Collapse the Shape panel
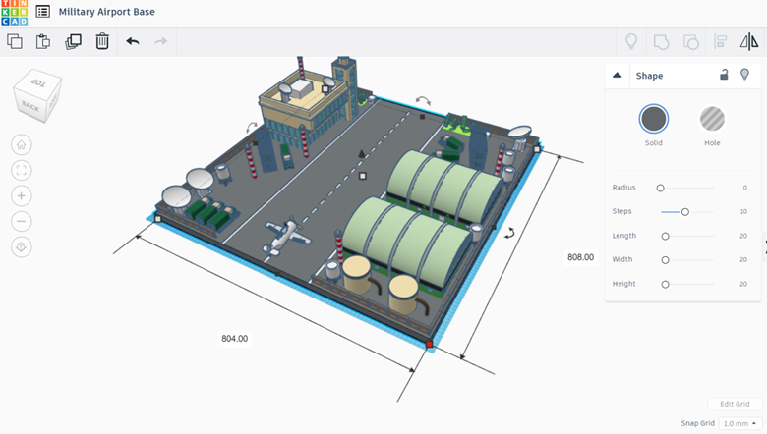The image size is (767, 434). pyautogui.click(x=617, y=76)
